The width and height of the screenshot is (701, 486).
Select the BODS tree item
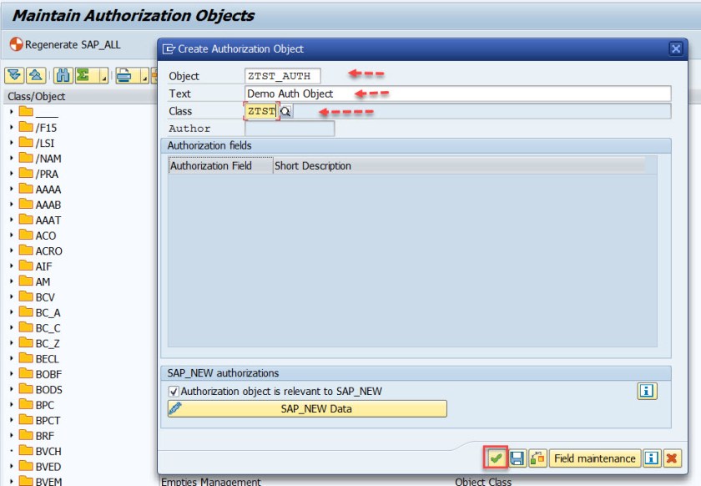coord(48,389)
